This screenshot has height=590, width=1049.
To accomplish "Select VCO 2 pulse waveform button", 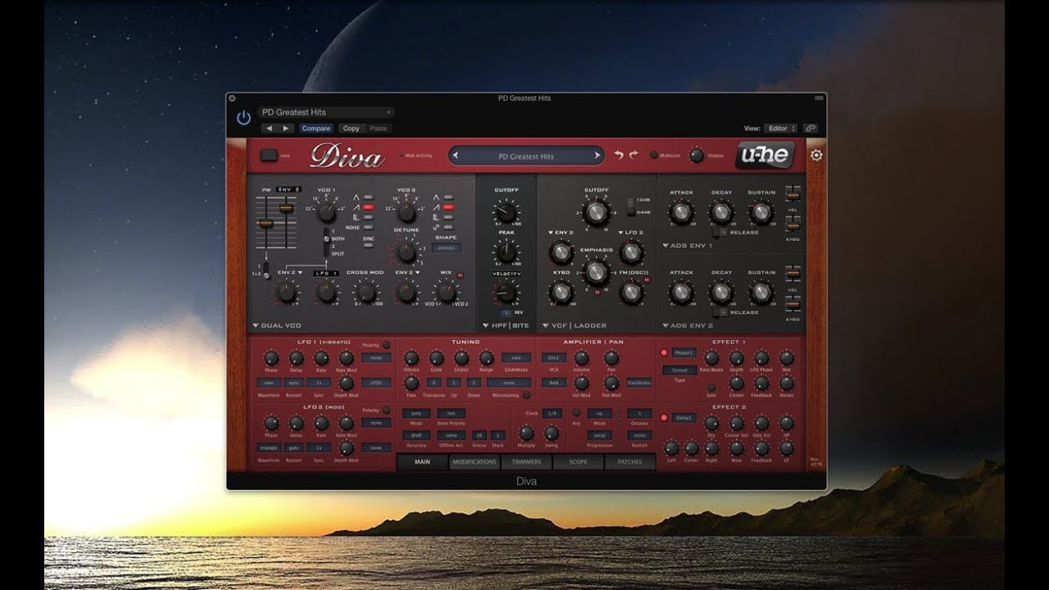I will [447, 217].
